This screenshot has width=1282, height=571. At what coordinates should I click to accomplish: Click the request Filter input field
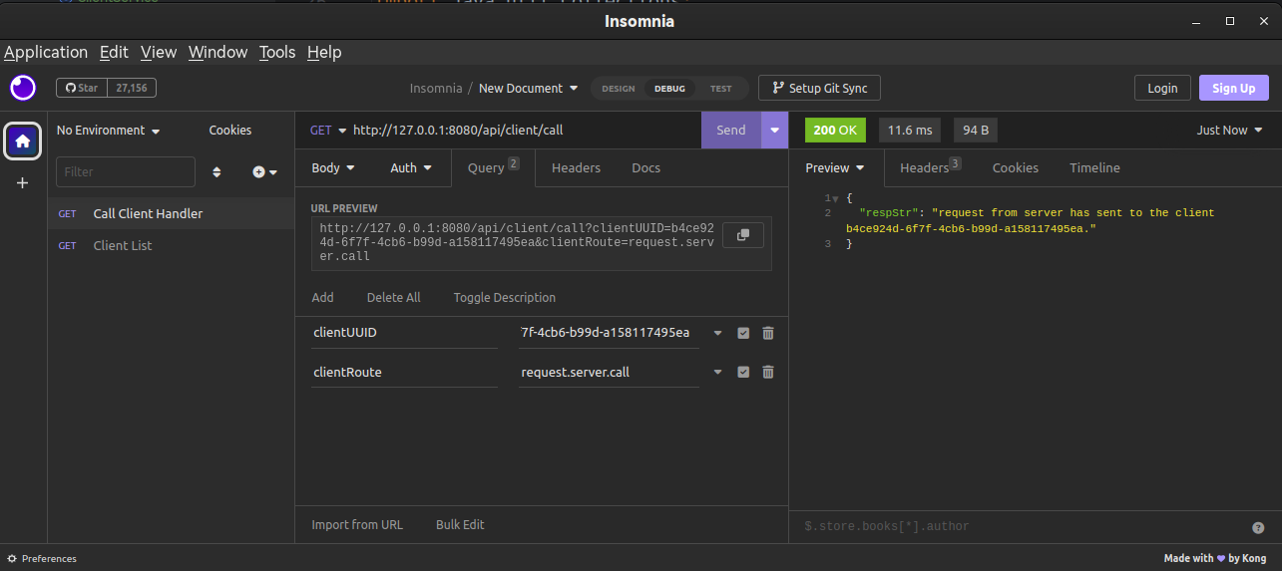126,171
